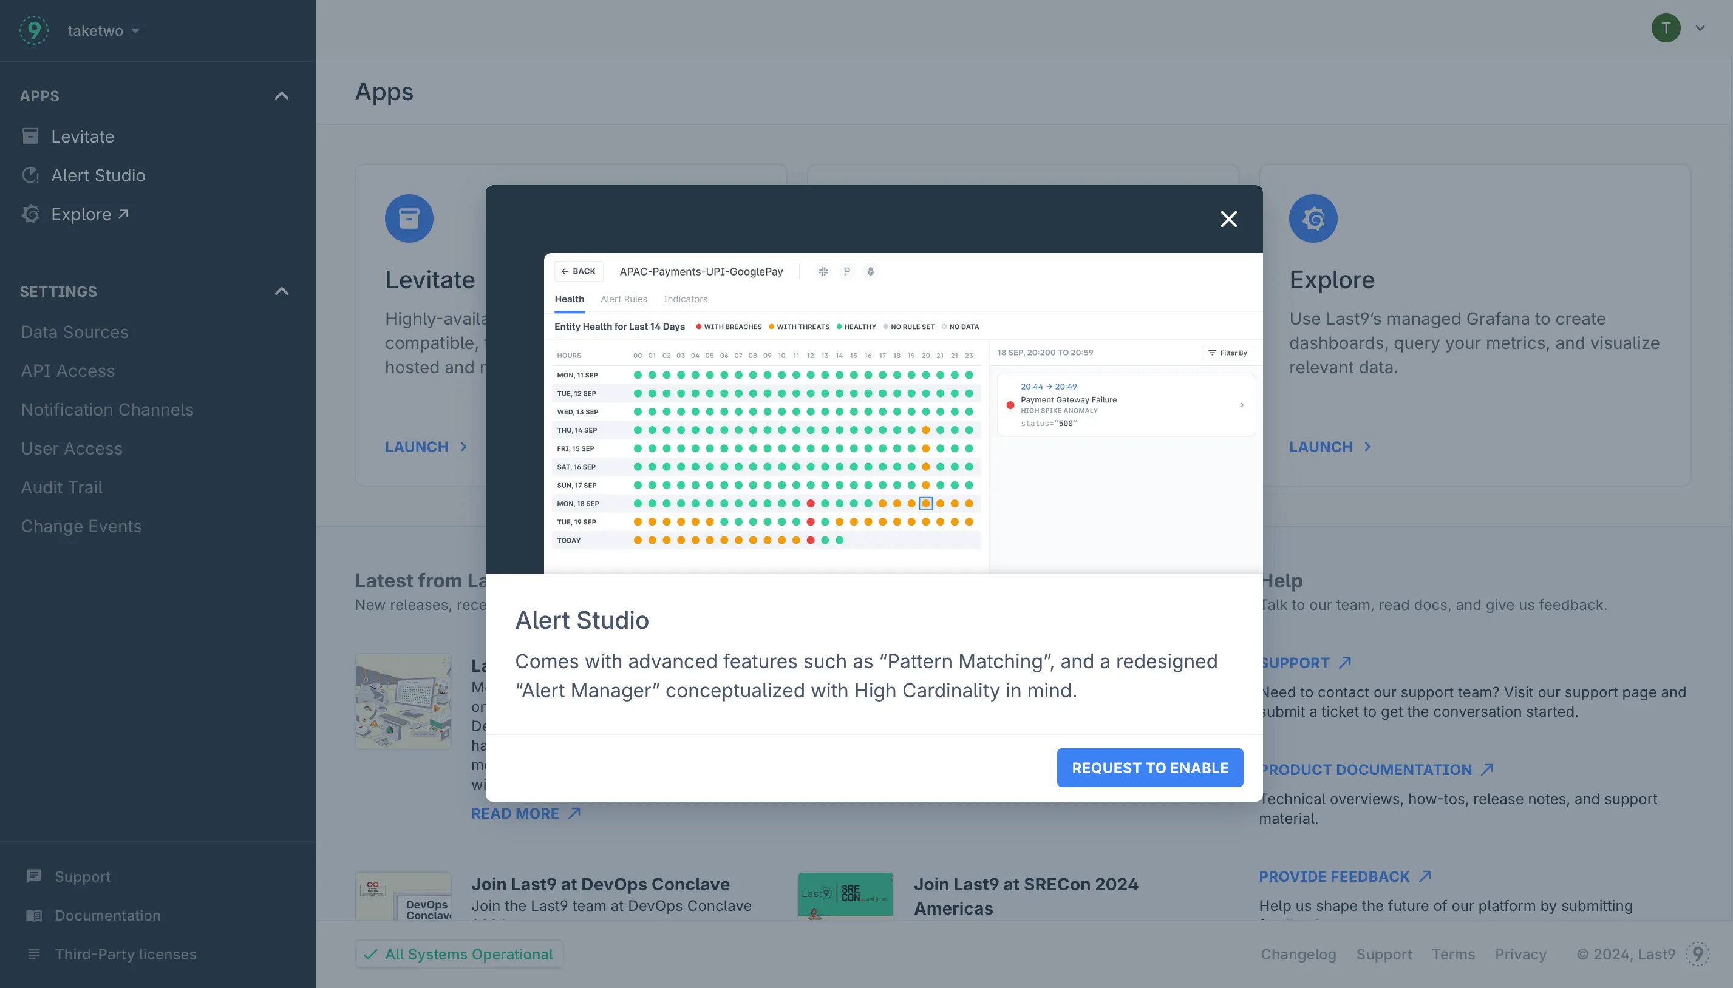
Task: Click the Last9 logo at top left
Action: 34,30
